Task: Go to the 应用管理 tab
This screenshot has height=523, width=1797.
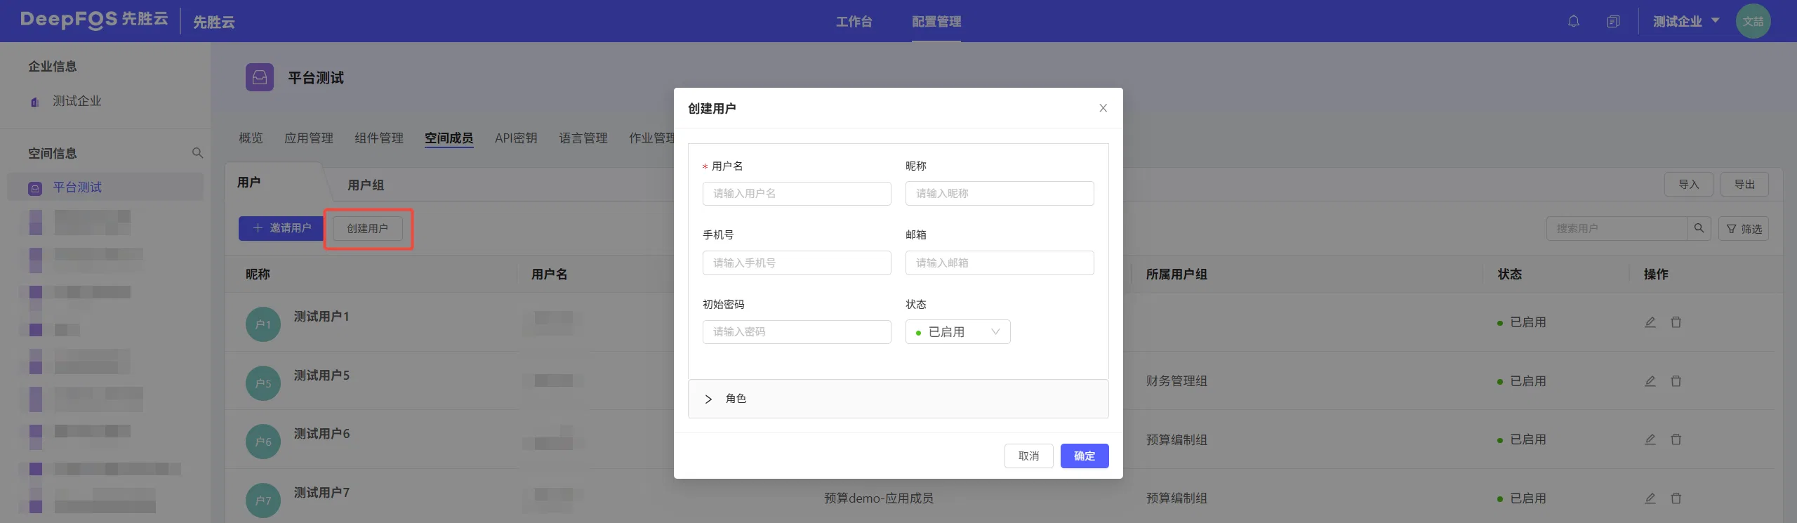Action: click(309, 138)
